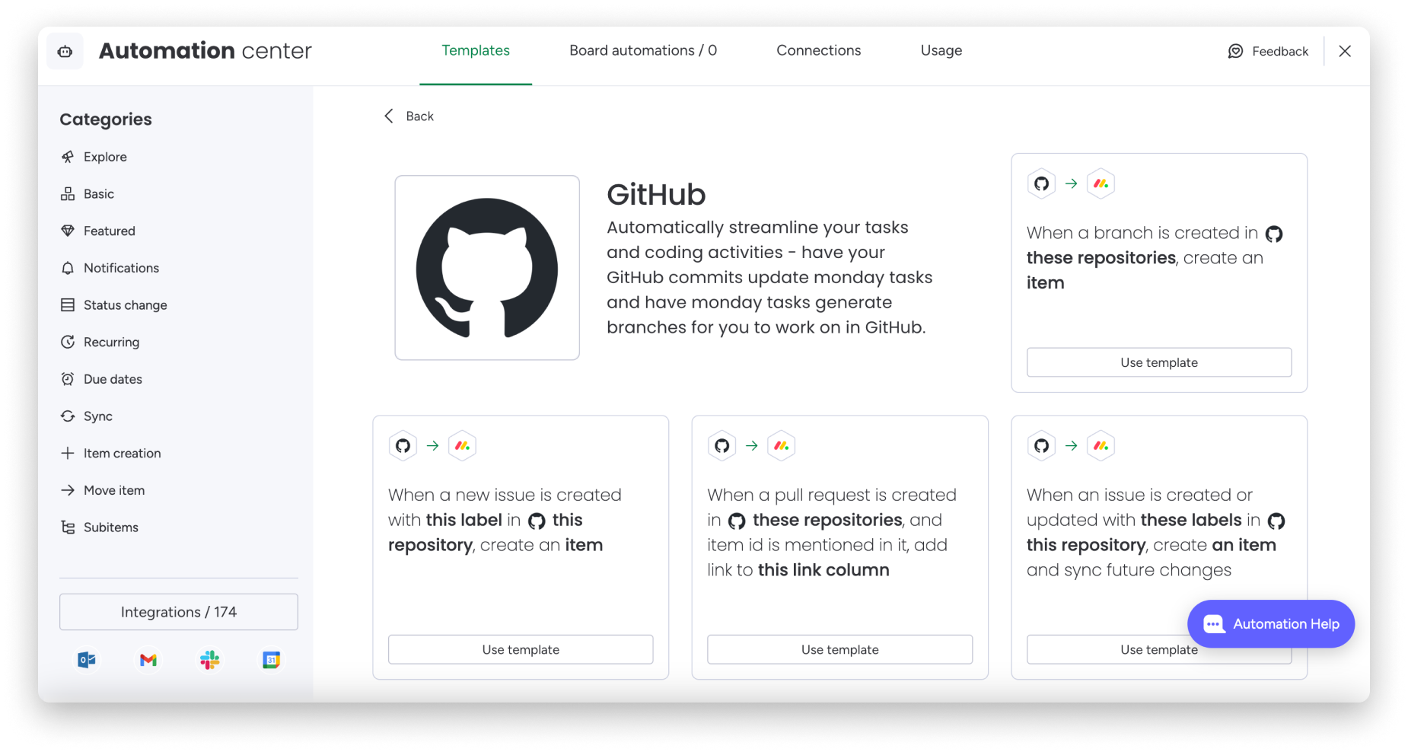Open the Usage tab

pyautogui.click(x=941, y=50)
